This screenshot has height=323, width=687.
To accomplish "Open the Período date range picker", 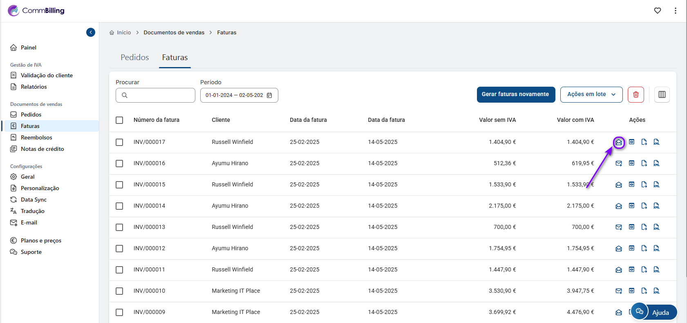I will coord(239,95).
